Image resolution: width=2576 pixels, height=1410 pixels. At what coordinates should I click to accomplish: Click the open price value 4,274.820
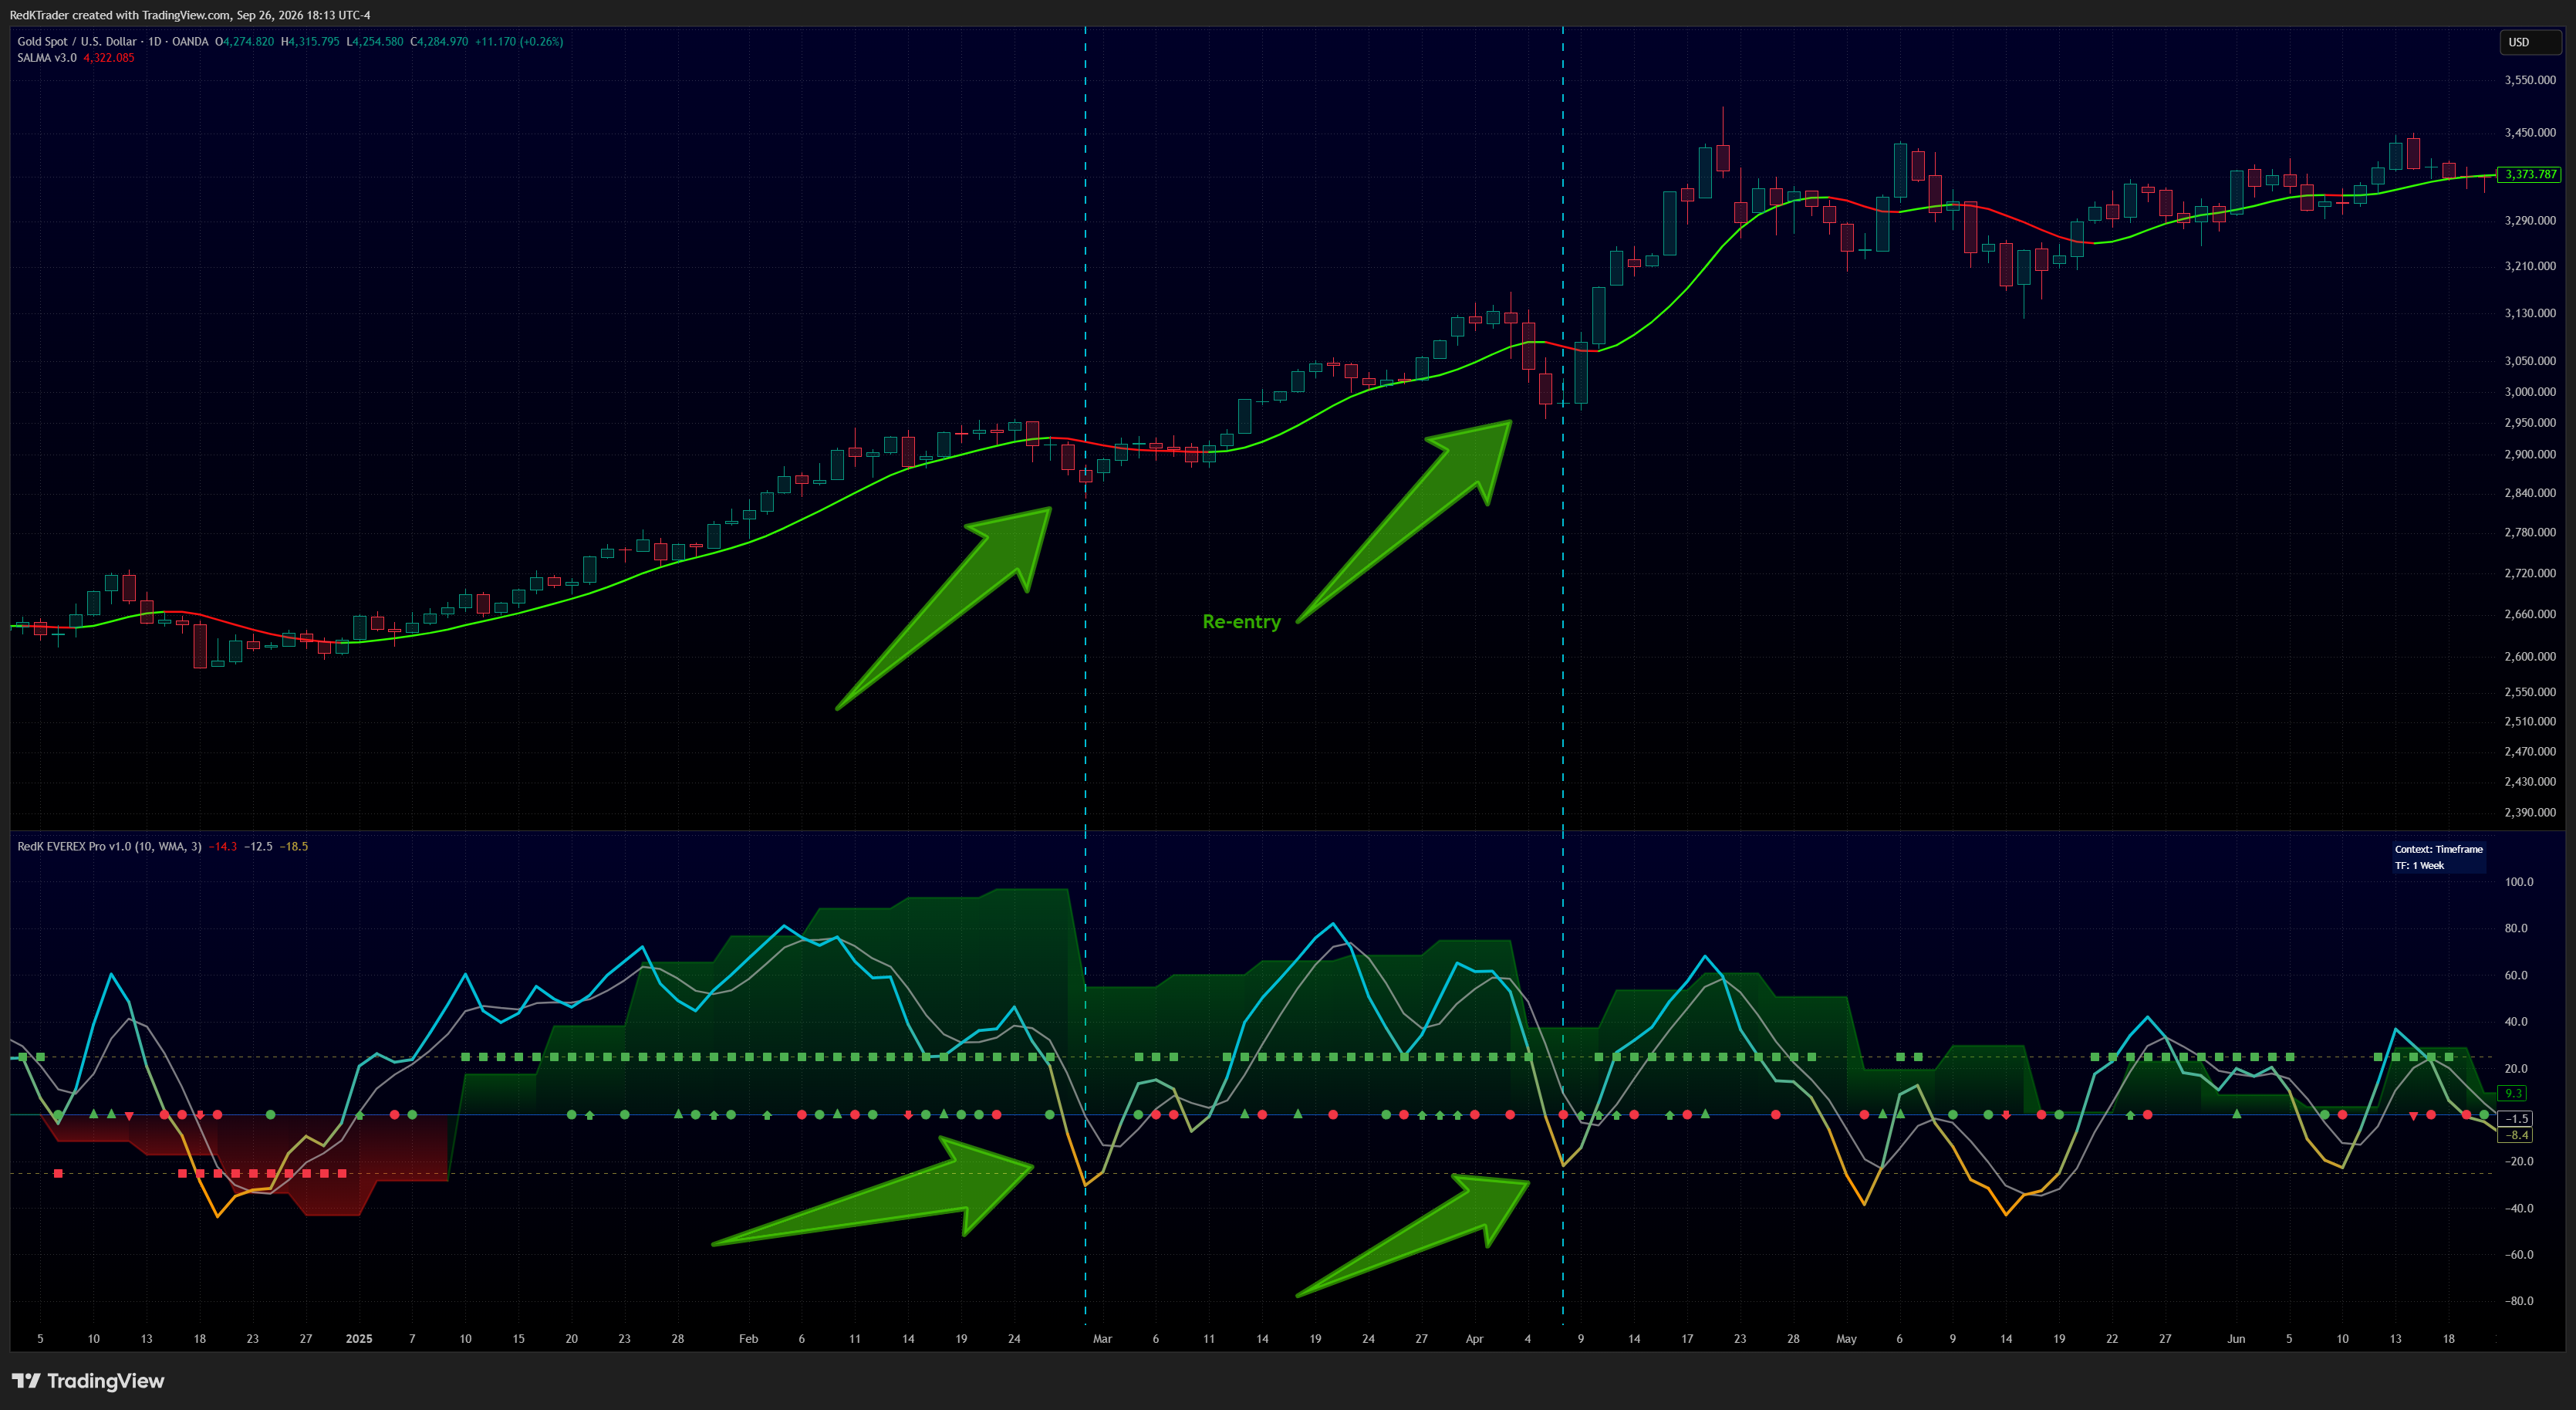pos(248,42)
